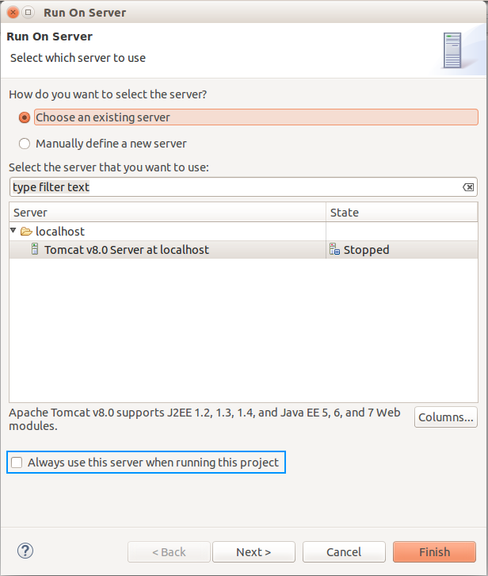Click Finish to run on server
The width and height of the screenshot is (488, 576).
(434, 551)
